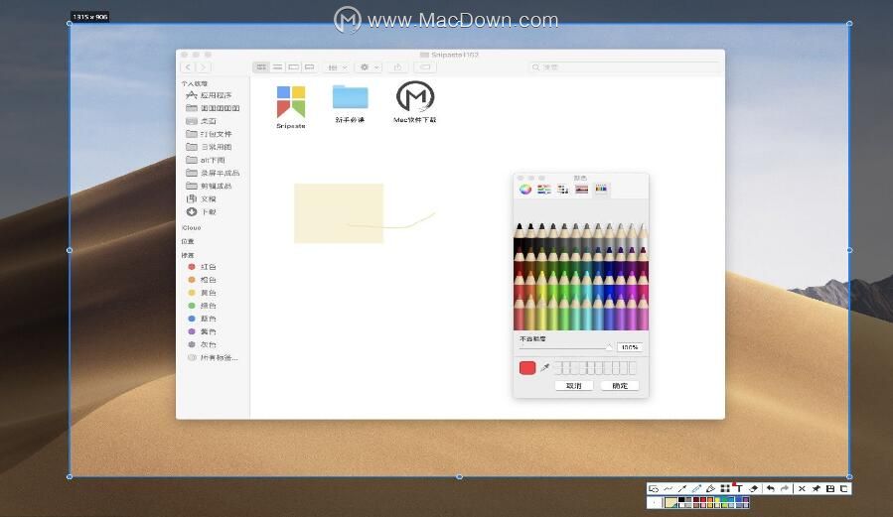Open the Finder group-by dropdown

click(337, 67)
